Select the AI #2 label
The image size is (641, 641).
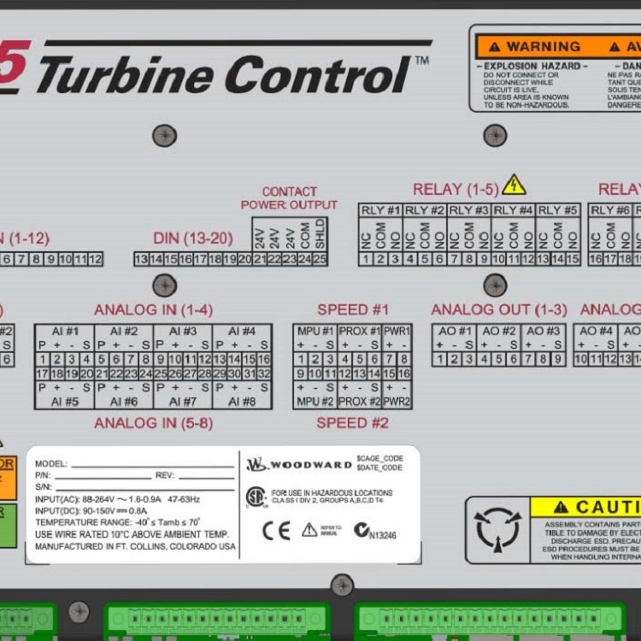click(x=124, y=331)
